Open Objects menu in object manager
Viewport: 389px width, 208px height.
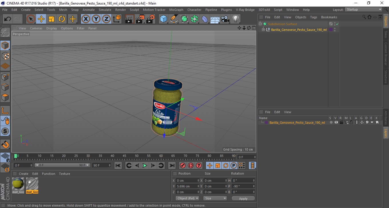tap(301, 17)
